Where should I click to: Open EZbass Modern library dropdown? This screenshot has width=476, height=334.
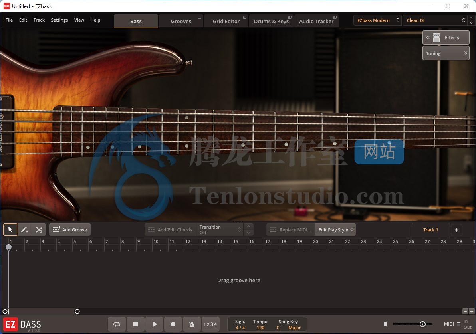(377, 20)
